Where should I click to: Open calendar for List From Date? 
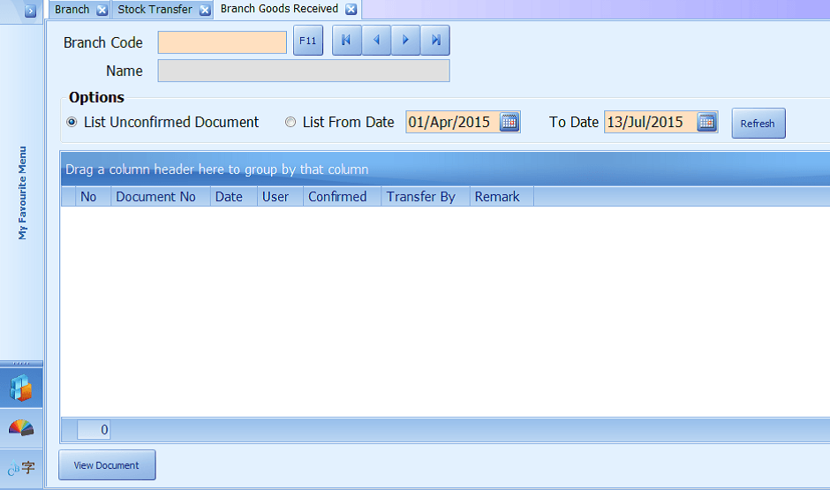pyautogui.click(x=509, y=122)
